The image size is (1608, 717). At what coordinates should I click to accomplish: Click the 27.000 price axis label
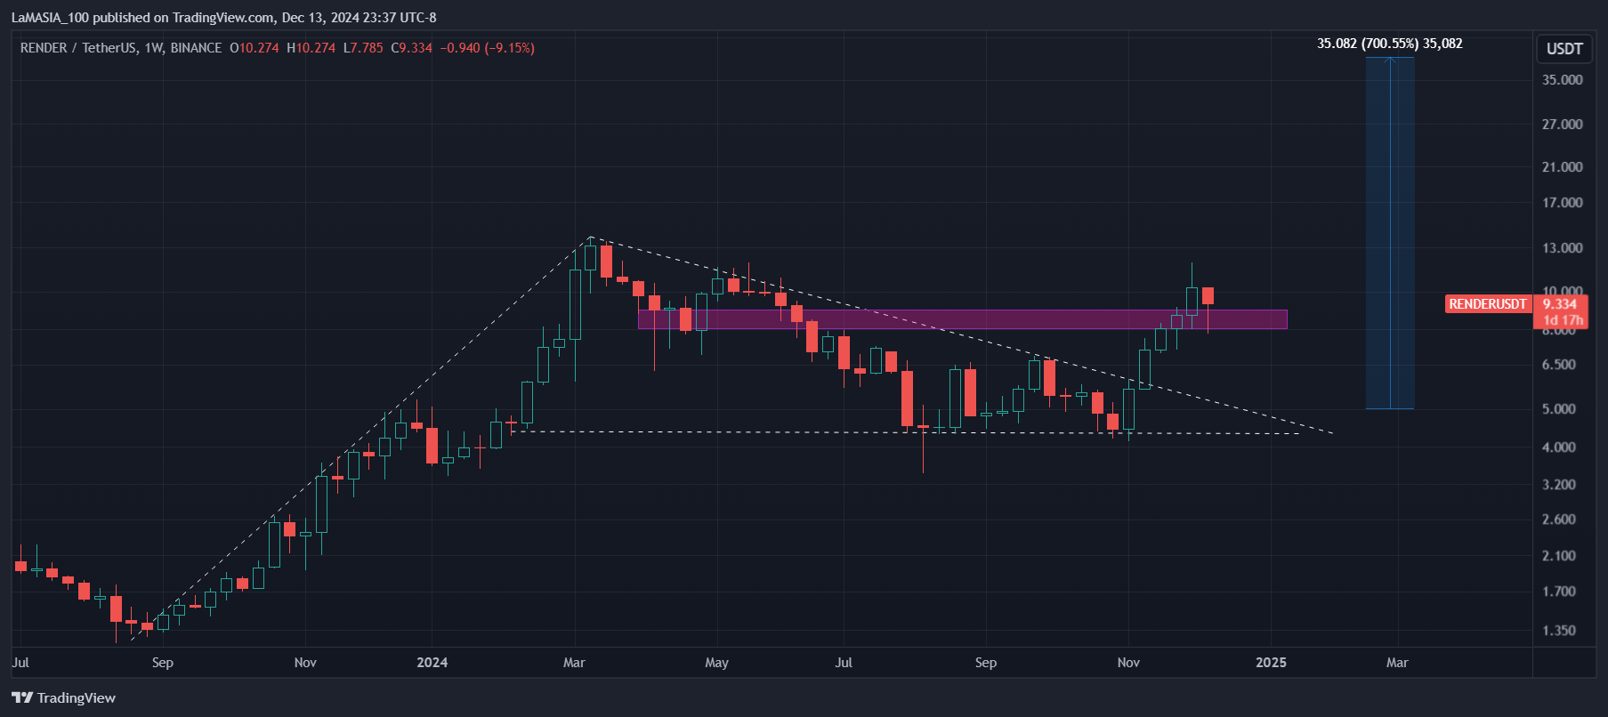coord(1562,125)
